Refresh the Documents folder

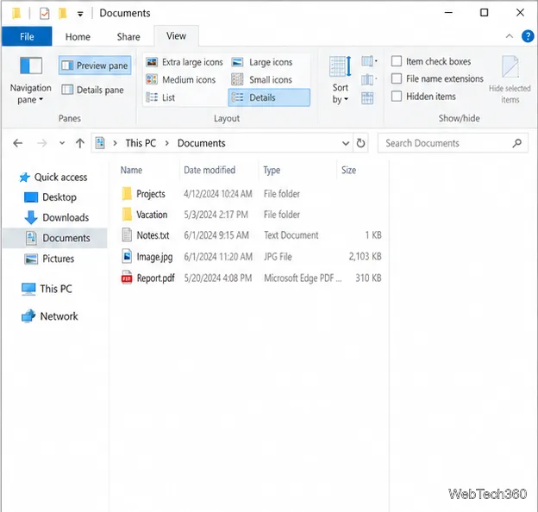[360, 143]
